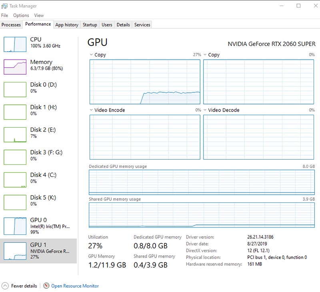Click the Shared GPU memory usage graph

click(x=202, y=215)
